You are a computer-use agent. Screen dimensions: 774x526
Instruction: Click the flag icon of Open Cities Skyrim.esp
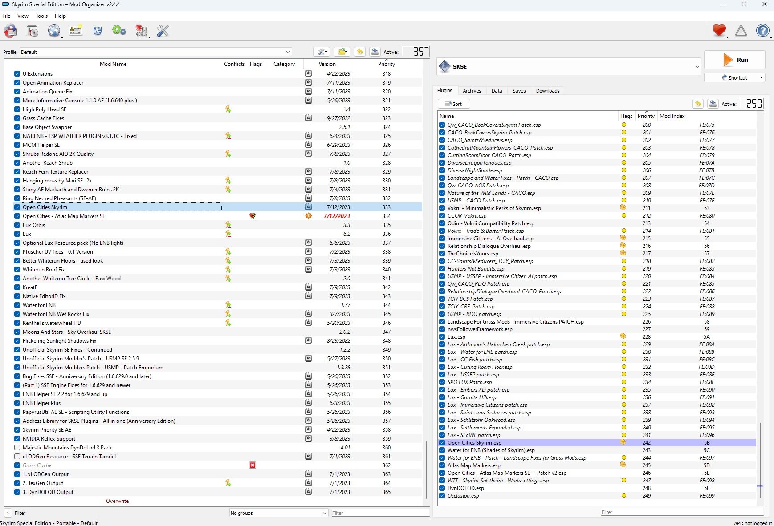click(x=623, y=442)
